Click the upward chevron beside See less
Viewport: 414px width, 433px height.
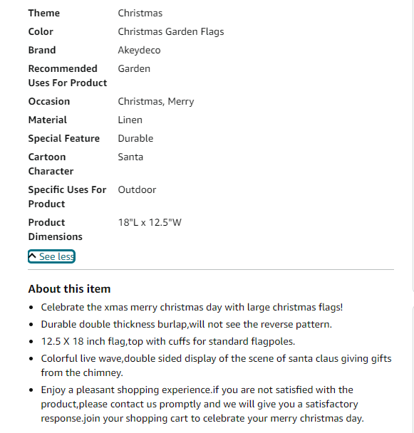click(32, 256)
